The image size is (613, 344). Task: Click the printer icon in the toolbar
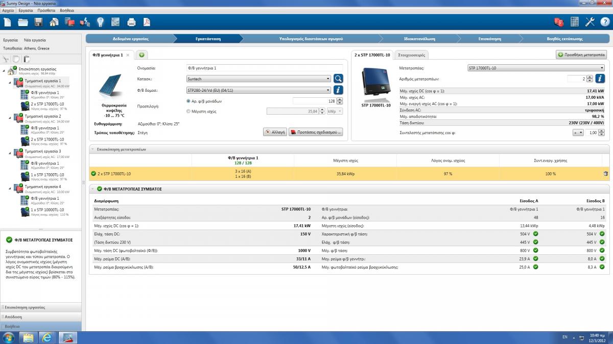[131, 22]
